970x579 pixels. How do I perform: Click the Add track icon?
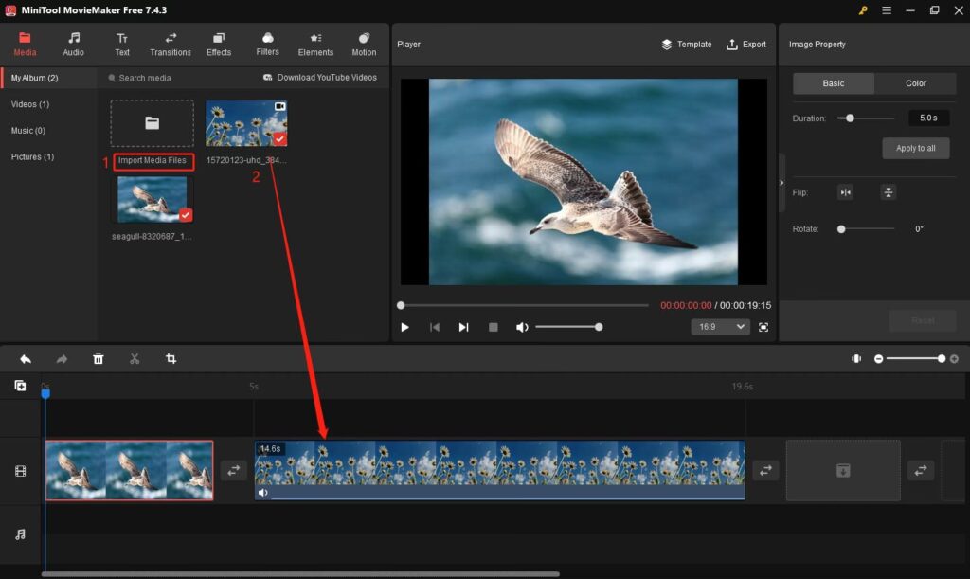pyautogui.click(x=20, y=386)
